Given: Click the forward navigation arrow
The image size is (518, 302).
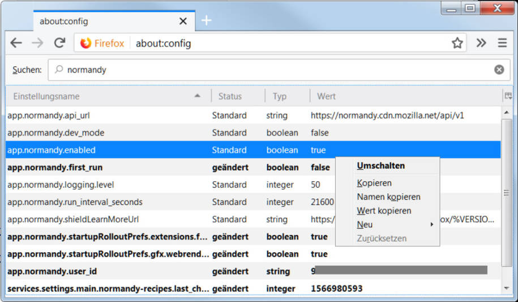Looking at the screenshot, I should pyautogui.click(x=37, y=43).
